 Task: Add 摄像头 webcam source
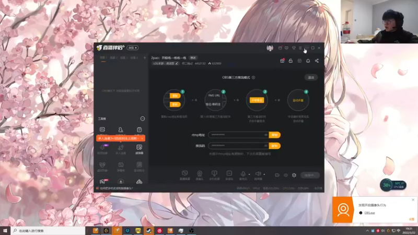tap(200, 175)
